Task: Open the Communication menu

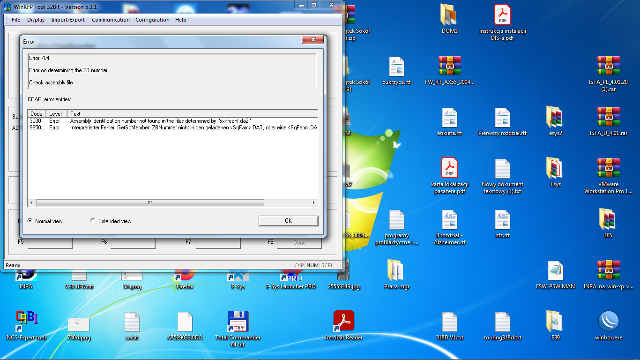Action: coord(111,20)
